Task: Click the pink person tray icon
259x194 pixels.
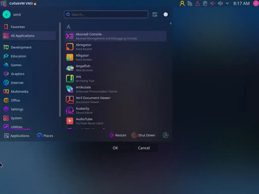Action: [x=197, y=3]
